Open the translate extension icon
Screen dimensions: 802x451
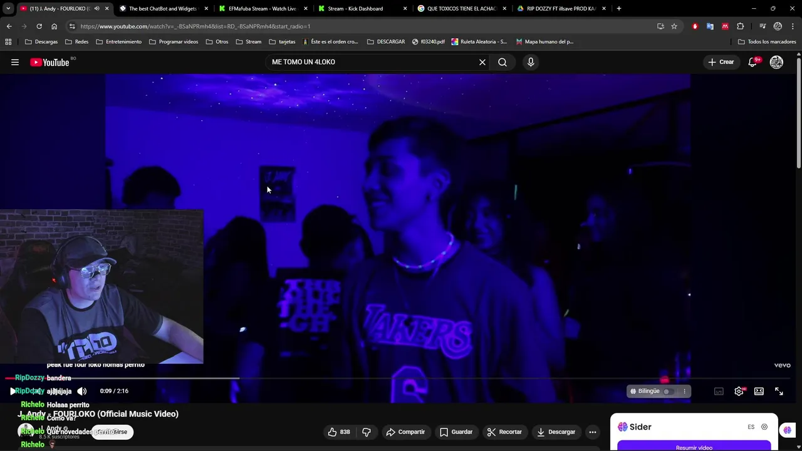coord(710,26)
